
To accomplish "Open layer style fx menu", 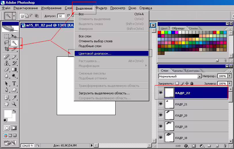I will 186,146.
